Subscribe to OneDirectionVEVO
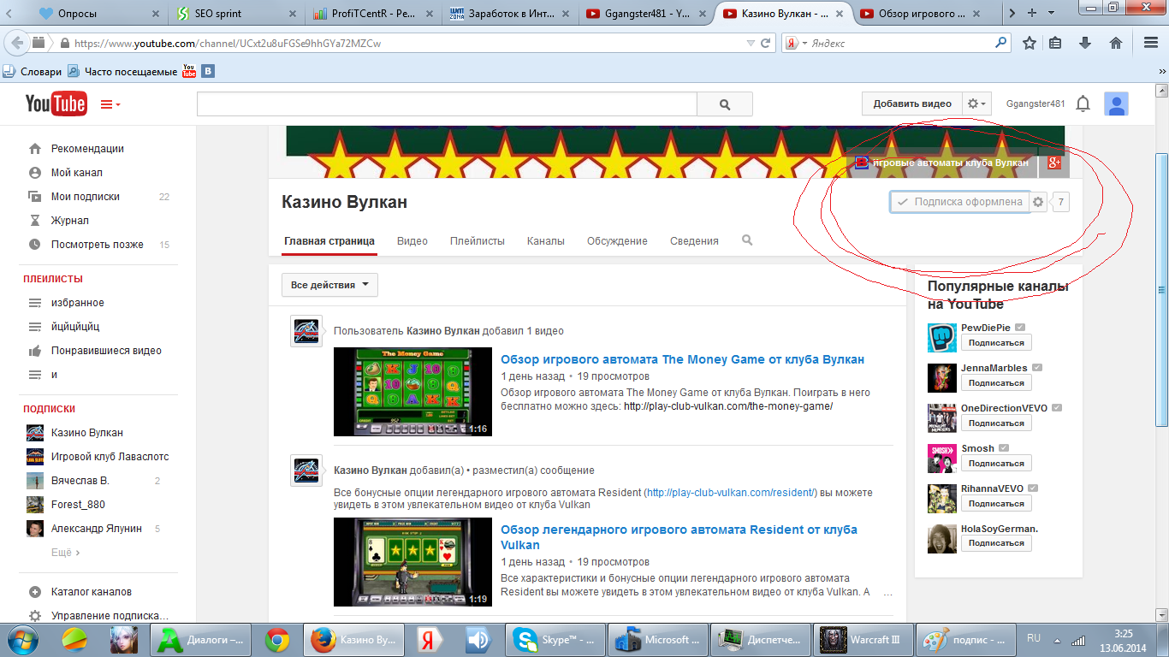Image resolution: width=1169 pixels, height=657 pixels. pos(996,423)
